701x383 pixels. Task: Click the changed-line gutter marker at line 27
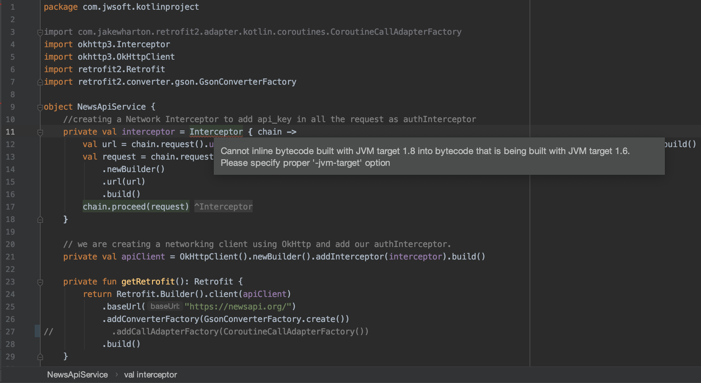point(37,331)
